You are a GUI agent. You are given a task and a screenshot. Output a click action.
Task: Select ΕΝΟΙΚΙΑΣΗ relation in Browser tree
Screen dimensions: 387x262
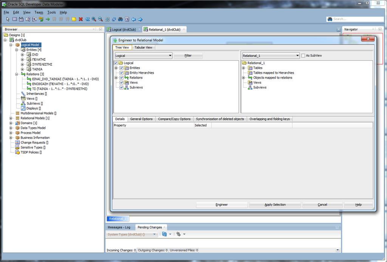point(60,84)
